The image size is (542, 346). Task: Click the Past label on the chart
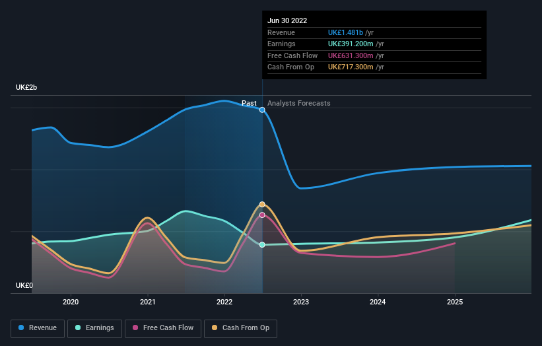(249, 103)
